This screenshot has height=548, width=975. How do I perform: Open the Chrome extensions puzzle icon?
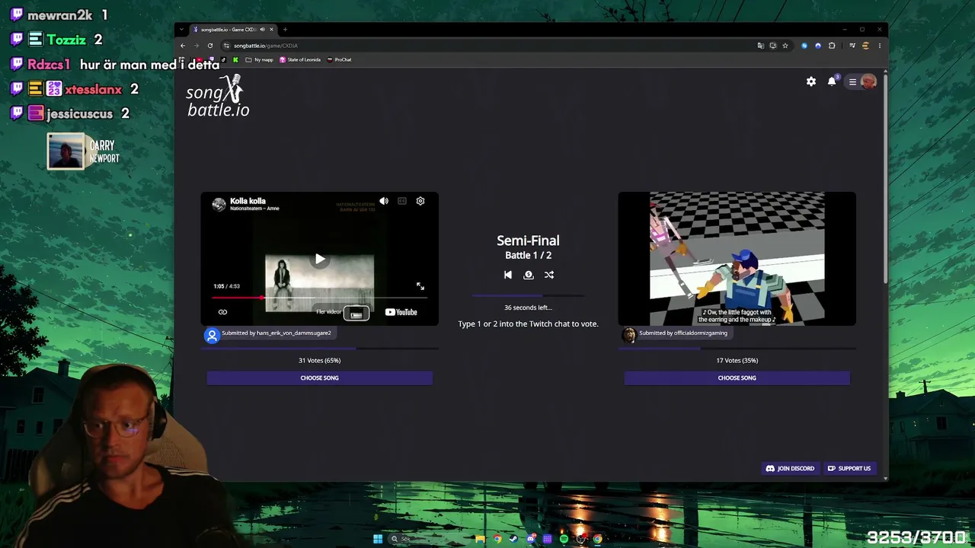point(832,46)
